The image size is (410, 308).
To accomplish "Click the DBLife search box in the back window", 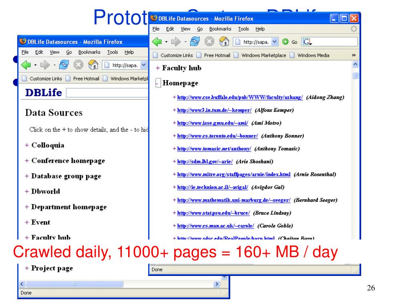I will [107, 93].
